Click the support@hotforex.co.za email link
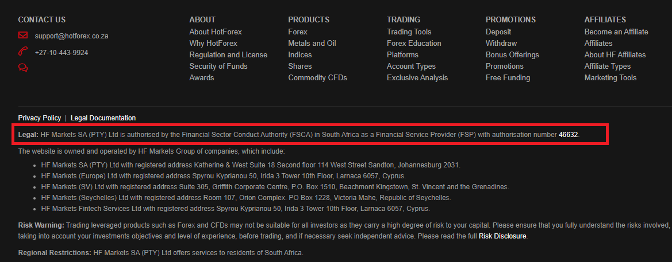 pos(72,36)
